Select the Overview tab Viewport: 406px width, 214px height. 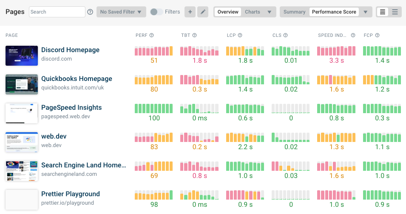[x=228, y=12]
